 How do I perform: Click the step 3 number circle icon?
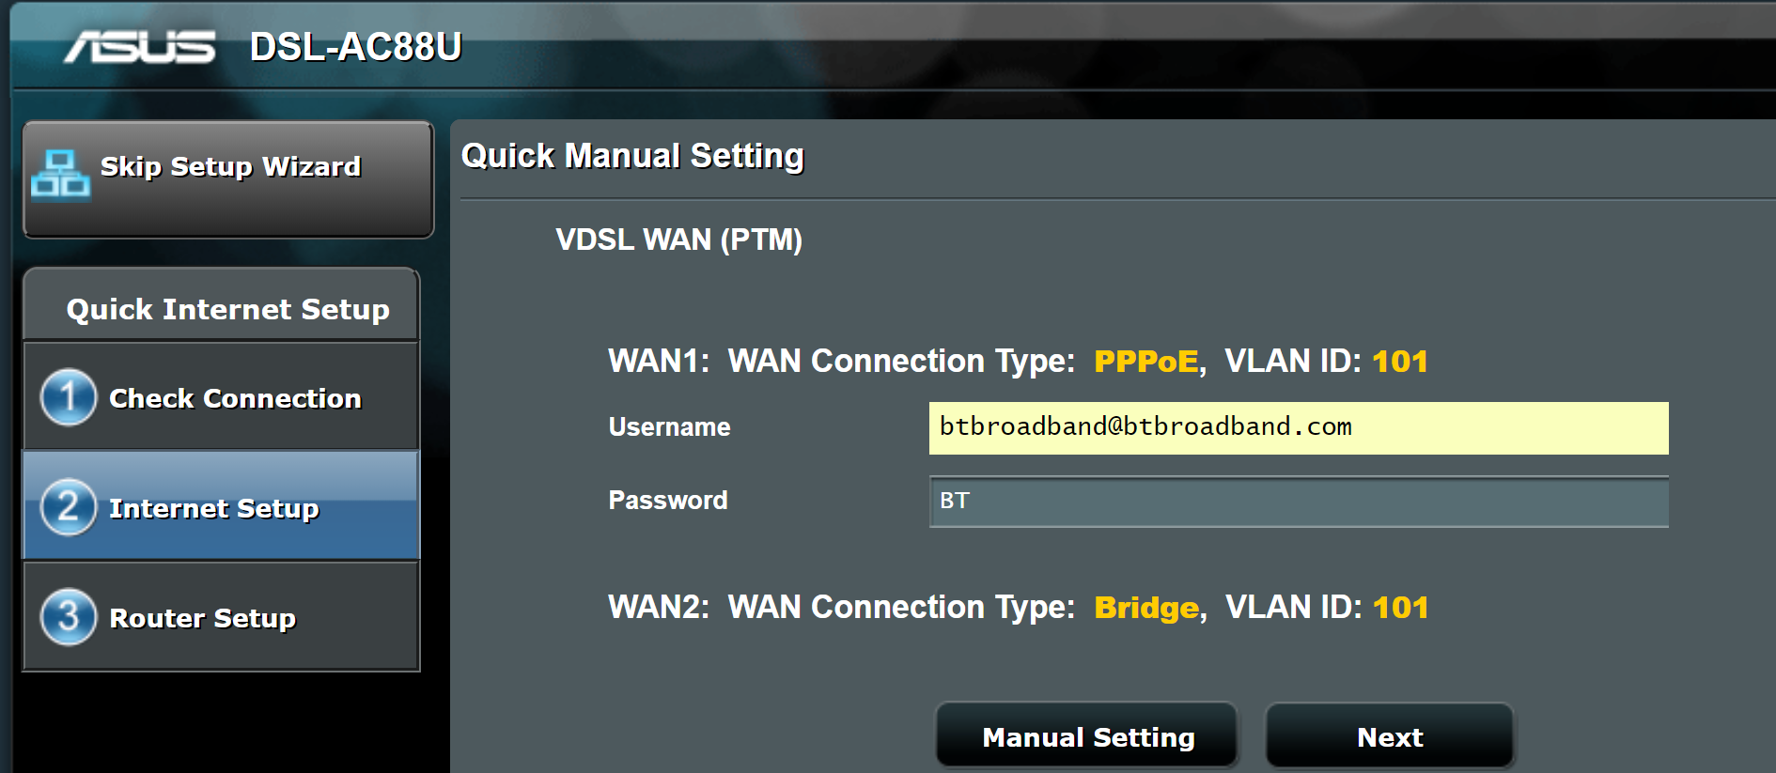pyautogui.click(x=68, y=617)
